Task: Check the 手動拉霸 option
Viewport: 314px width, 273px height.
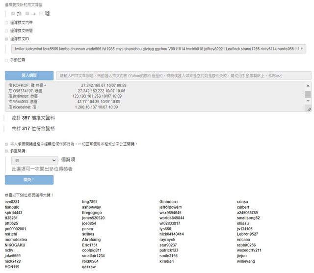Action: [6, 59]
